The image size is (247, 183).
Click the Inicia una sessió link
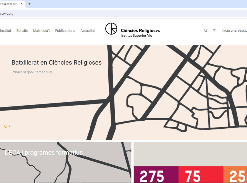234,30
